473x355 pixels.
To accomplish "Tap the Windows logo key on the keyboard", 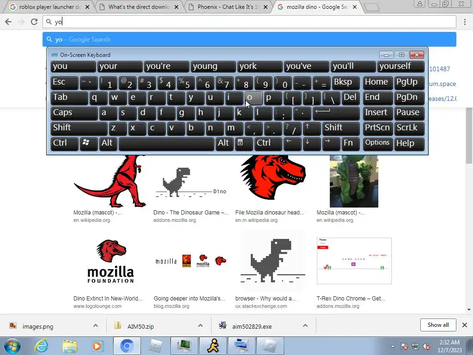I will 89,144.
